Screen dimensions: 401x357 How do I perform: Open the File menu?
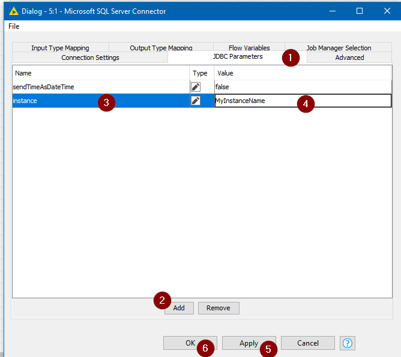14,26
